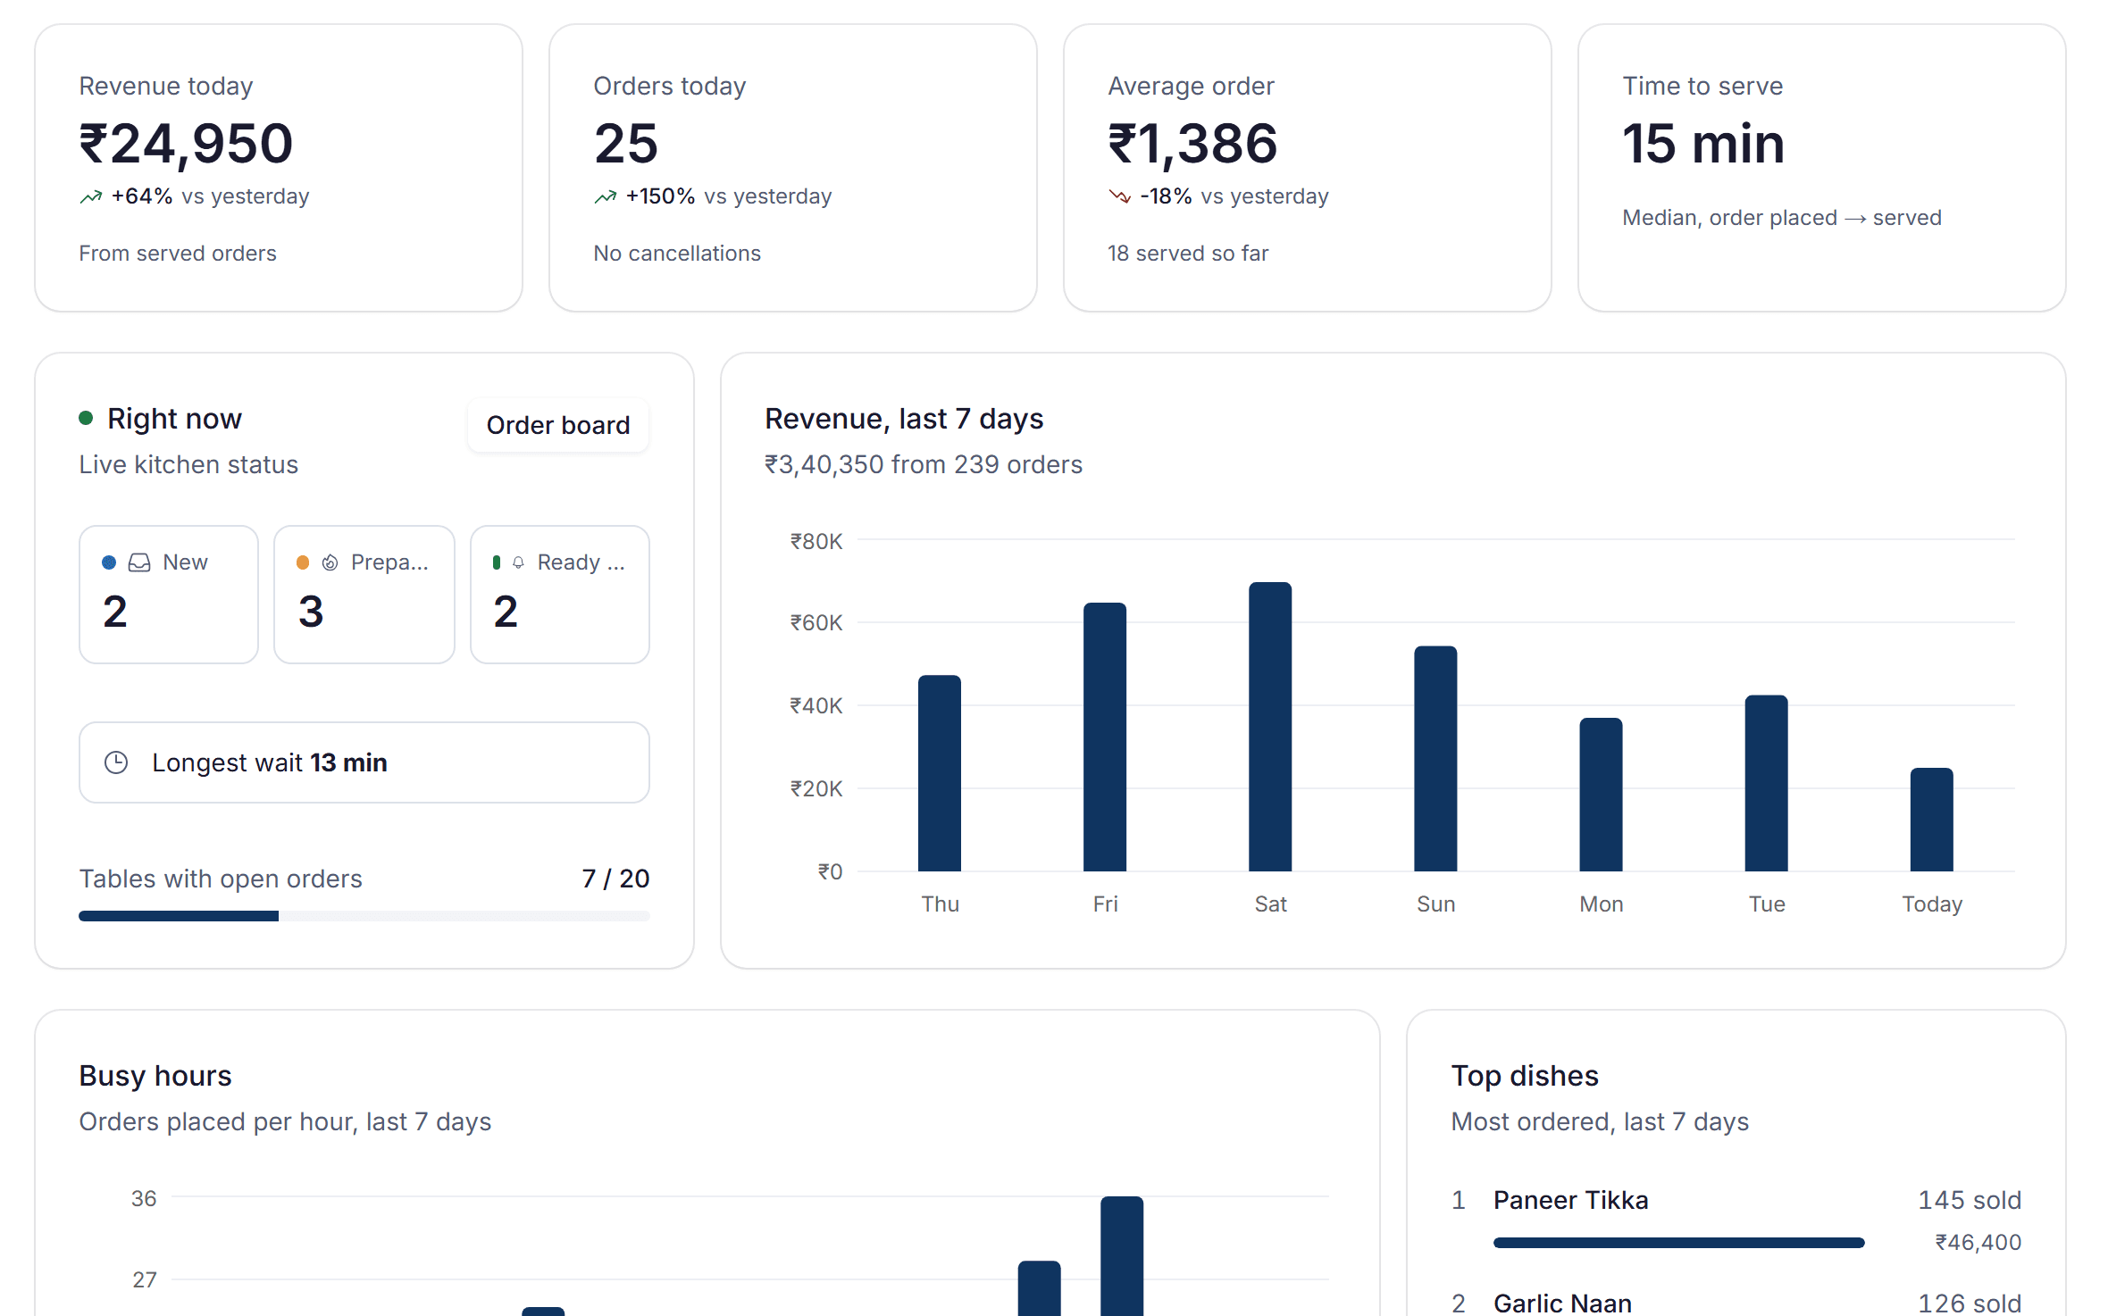Click the Sat revenue bar
This screenshot has height=1316, width=2108.
click(x=1270, y=727)
